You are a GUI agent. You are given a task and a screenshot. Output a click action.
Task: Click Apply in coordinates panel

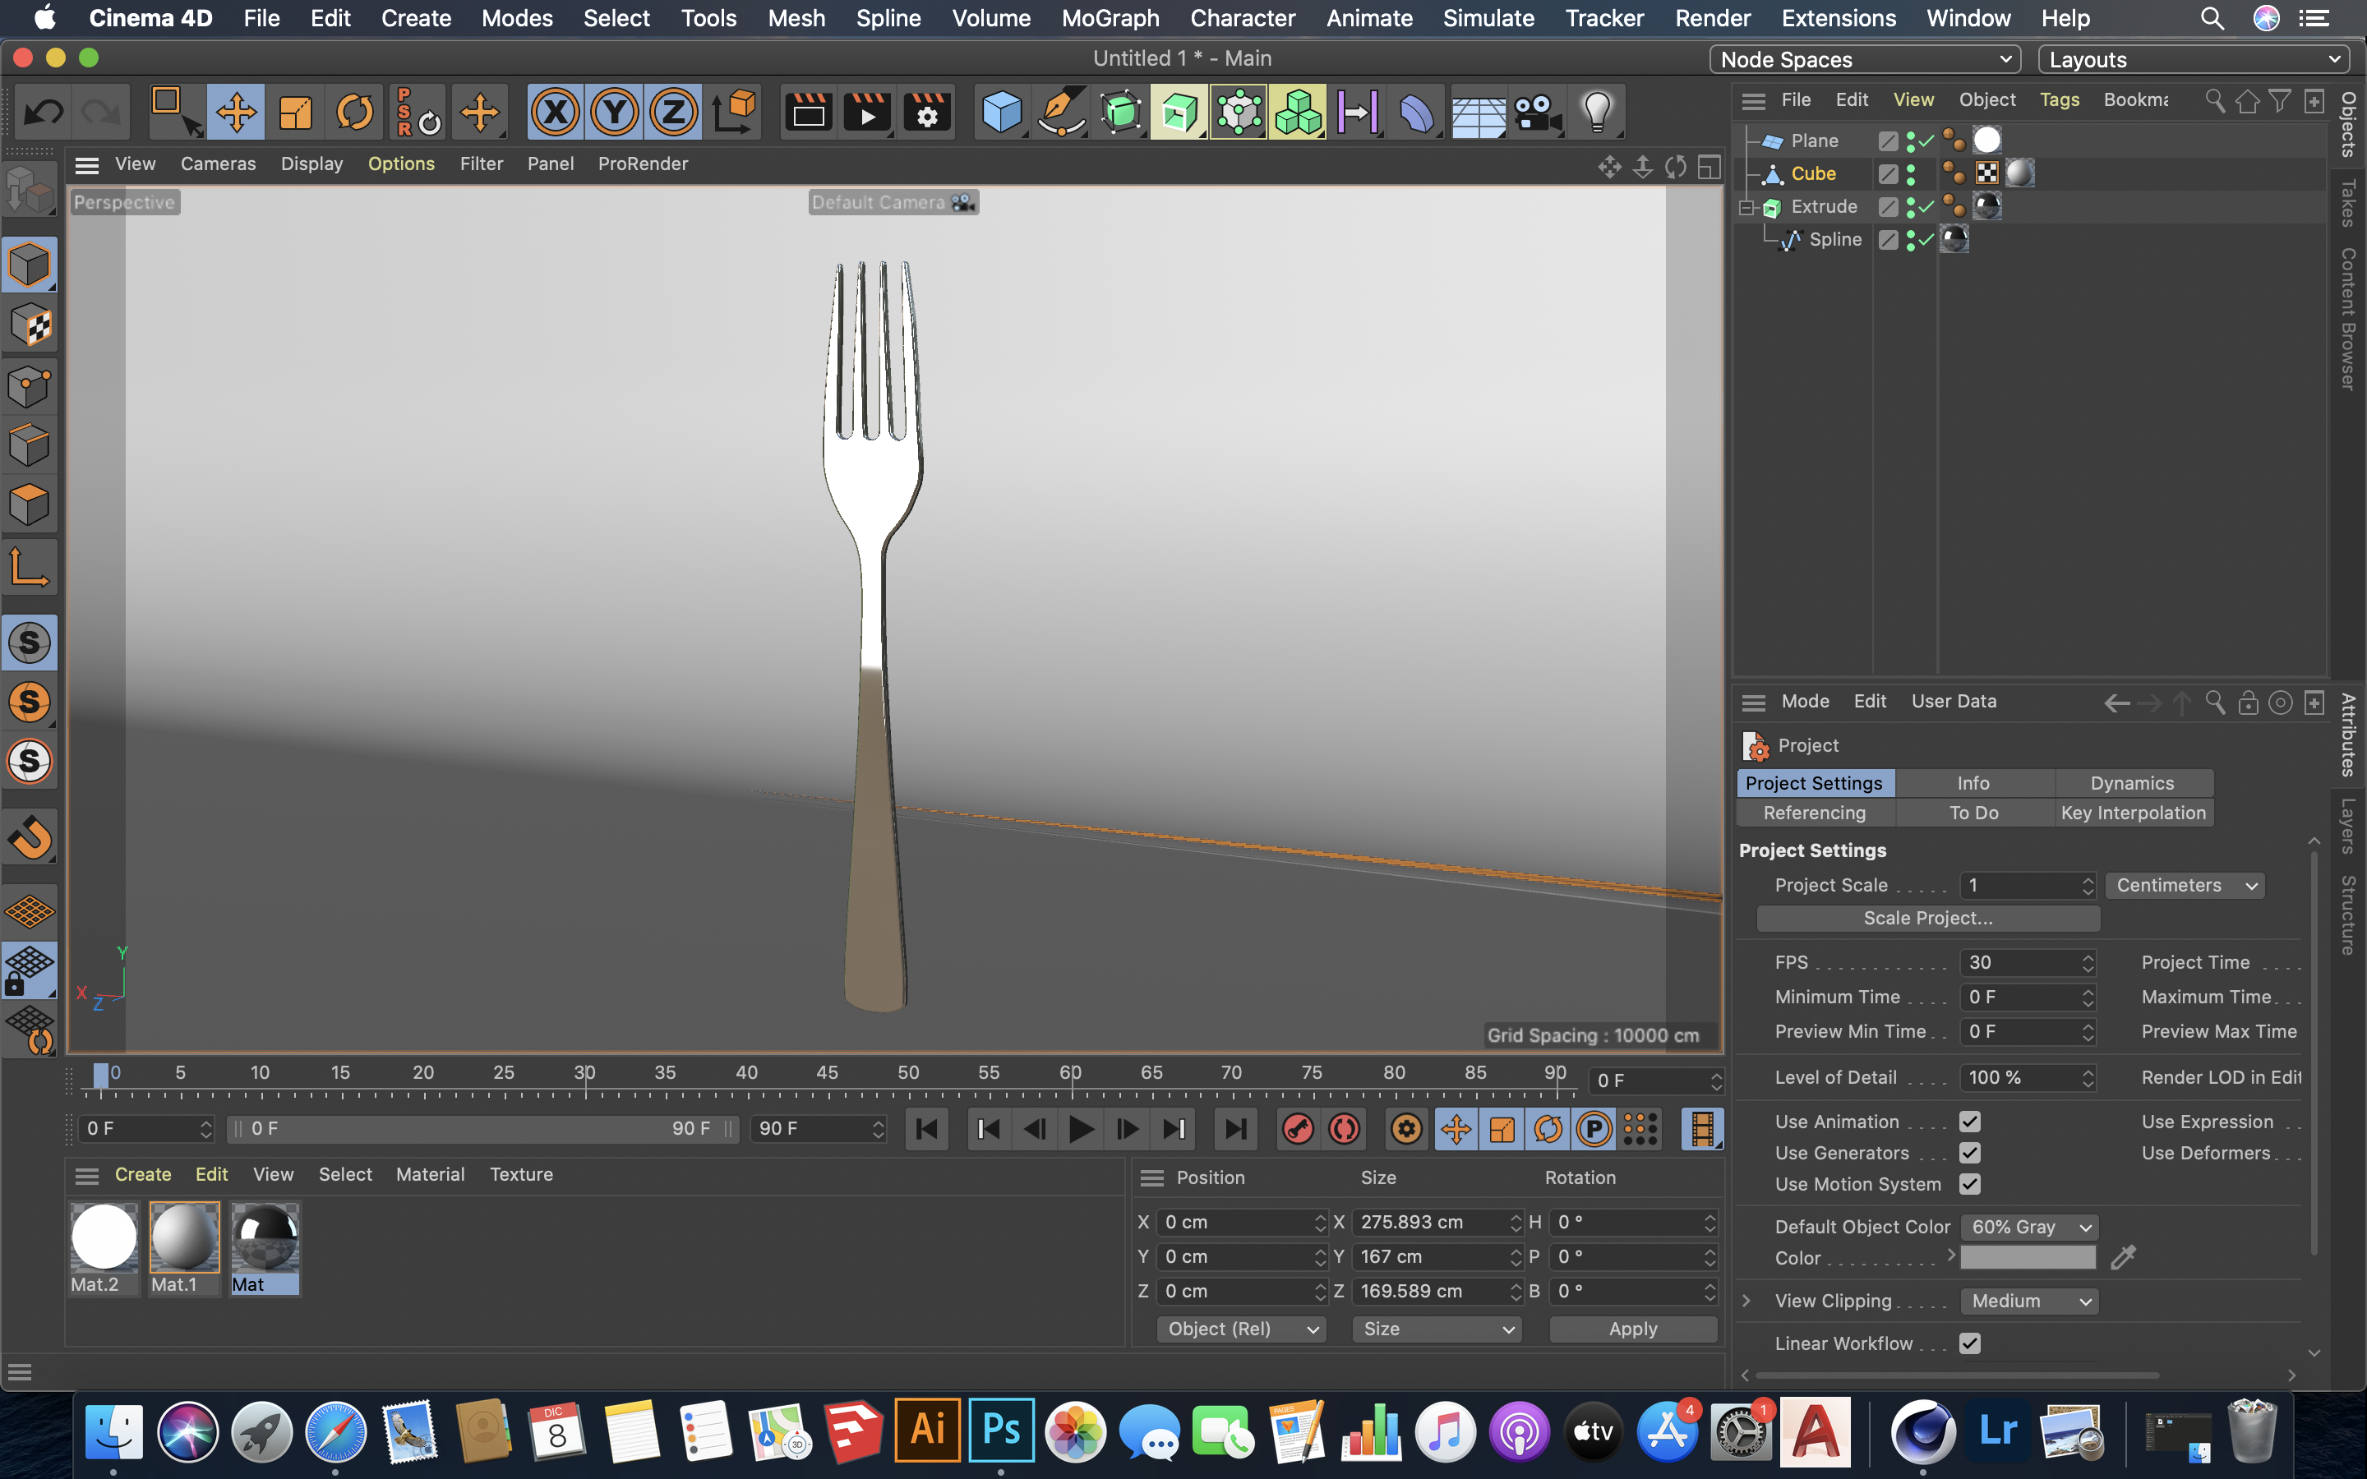tap(1632, 1329)
